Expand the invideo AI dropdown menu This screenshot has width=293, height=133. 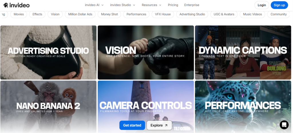click(94, 5)
